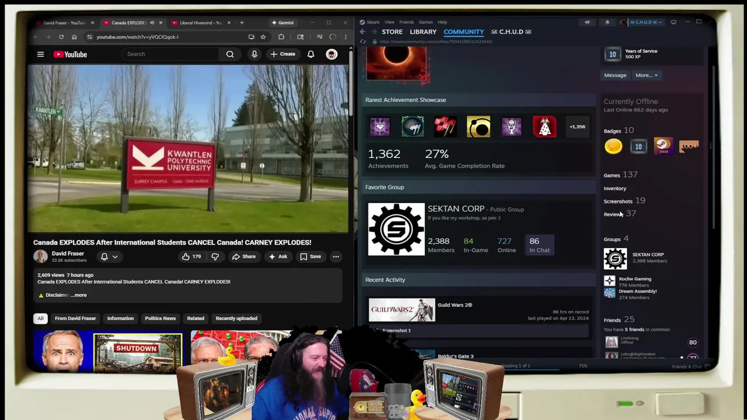
Task: Open the Games menu in Steam
Action: pos(426,22)
